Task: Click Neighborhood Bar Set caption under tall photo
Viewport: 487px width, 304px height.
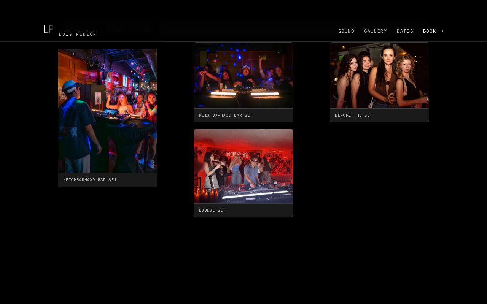Action: (x=90, y=180)
